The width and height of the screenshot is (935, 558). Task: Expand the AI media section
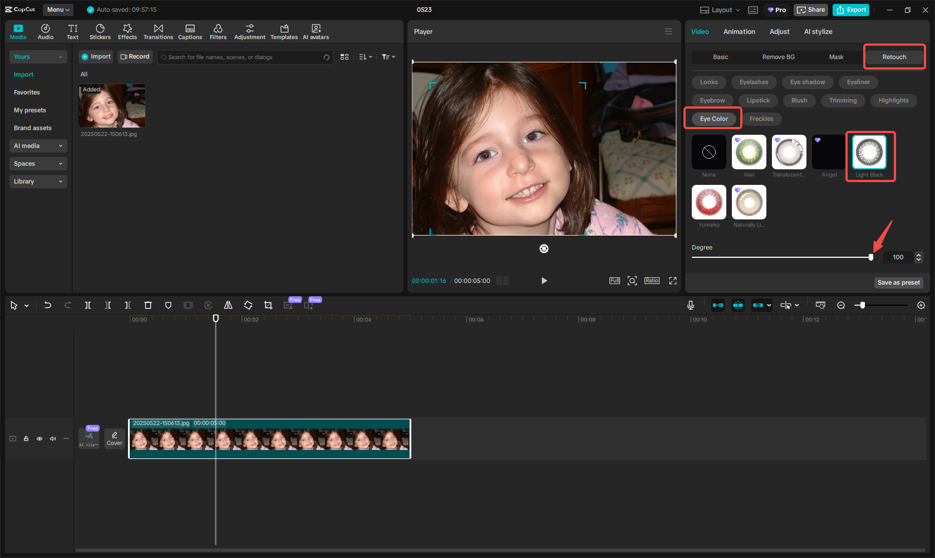[38, 146]
